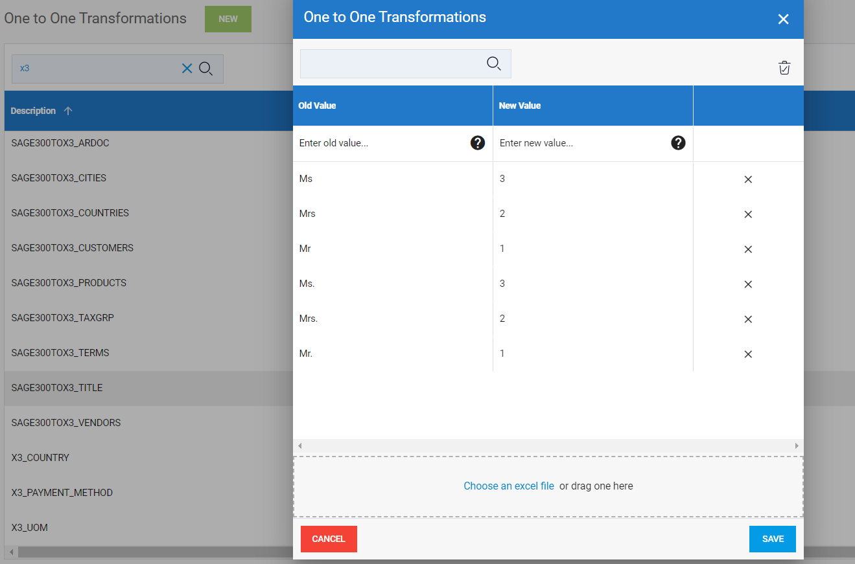Remove the Mrs to 2 mapping row

tap(748, 214)
